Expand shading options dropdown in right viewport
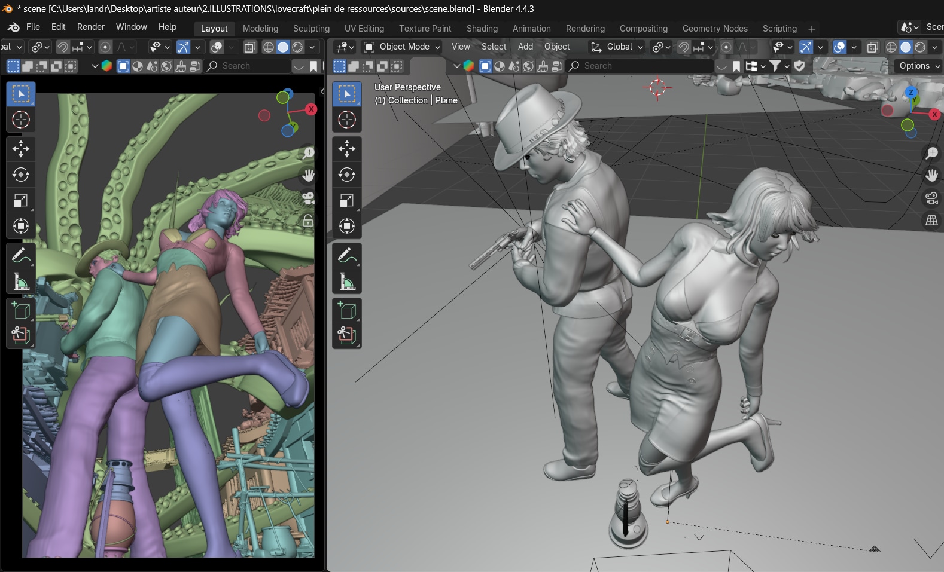944x572 pixels. tap(935, 47)
